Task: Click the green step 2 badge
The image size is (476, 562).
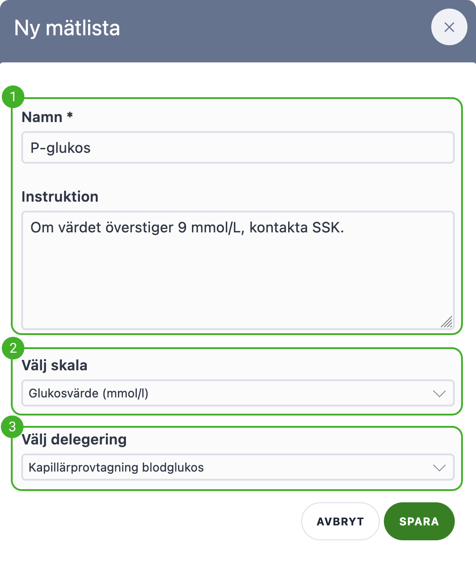Action: 13,348
